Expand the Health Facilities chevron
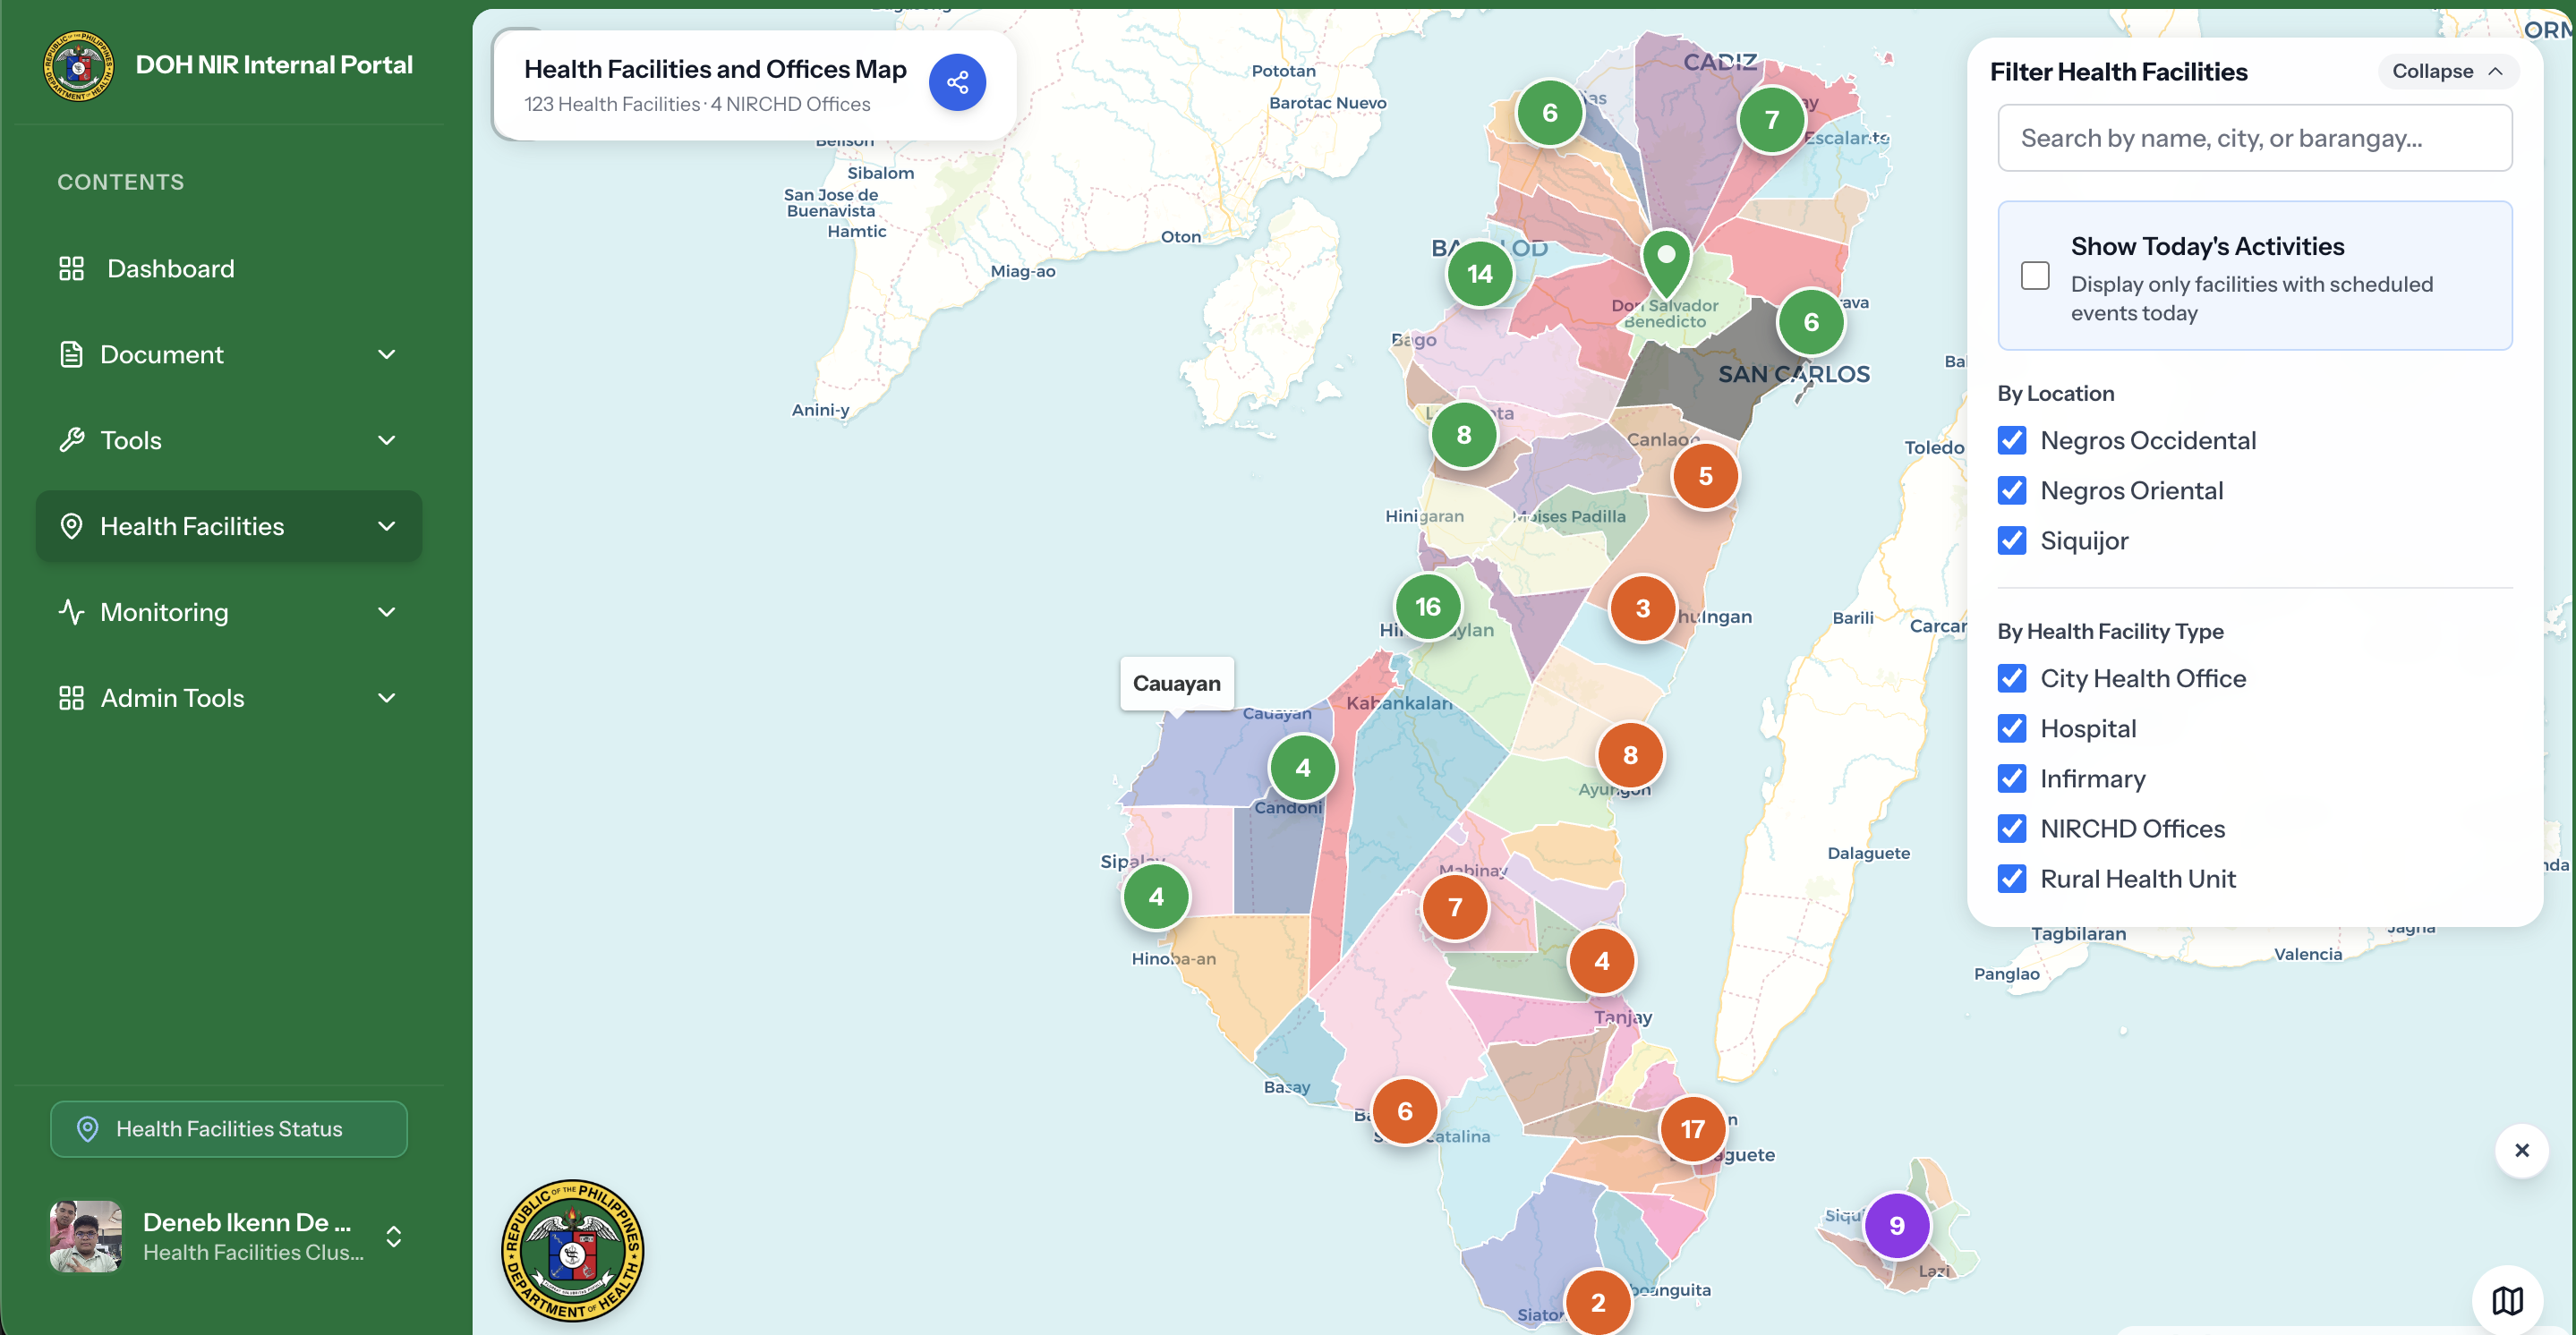2576x1335 pixels. (x=387, y=526)
